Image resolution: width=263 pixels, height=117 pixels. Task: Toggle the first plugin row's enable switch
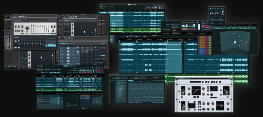point(59,98)
